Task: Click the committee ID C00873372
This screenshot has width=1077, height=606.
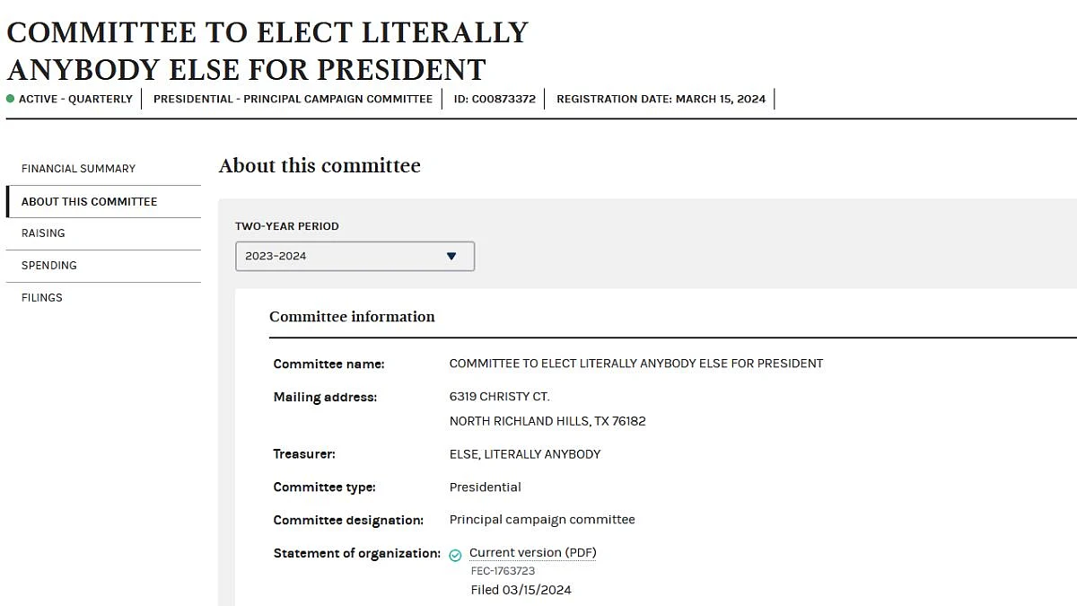Action: point(495,99)
